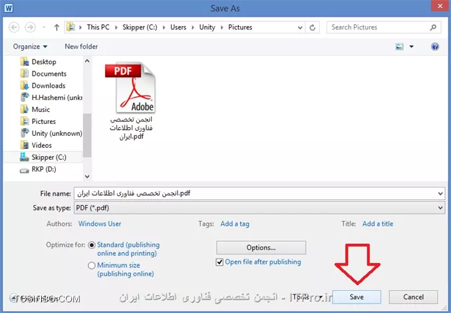Click Add a title
This screenshot has height=313, width=451.
tap(378, 224)
